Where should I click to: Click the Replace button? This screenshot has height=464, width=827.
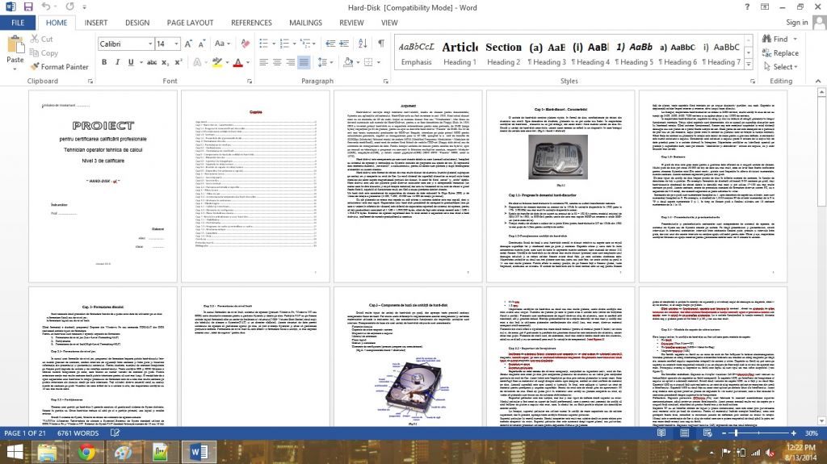tap(780, 52)
